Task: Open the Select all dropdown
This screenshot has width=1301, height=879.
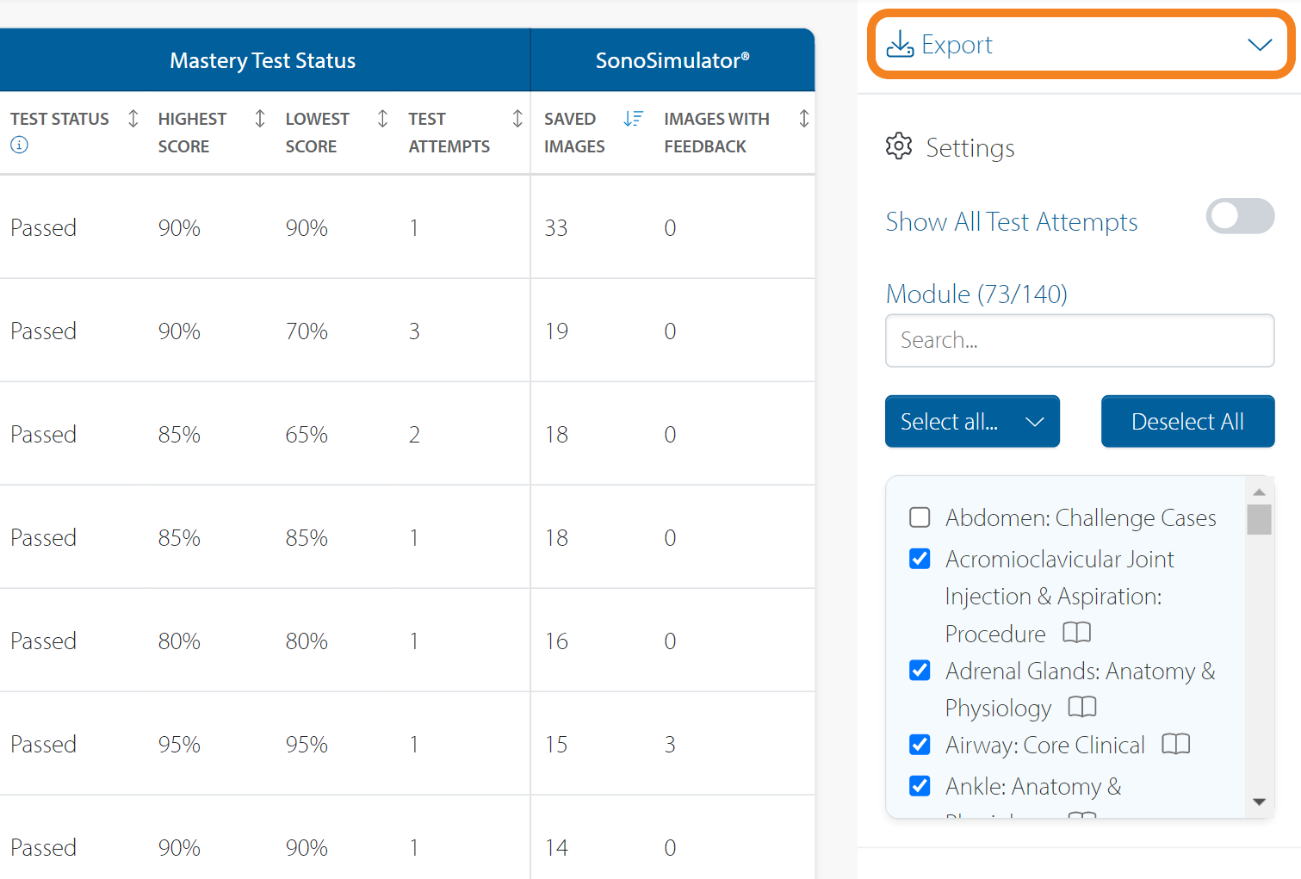Action: point(972,421)
